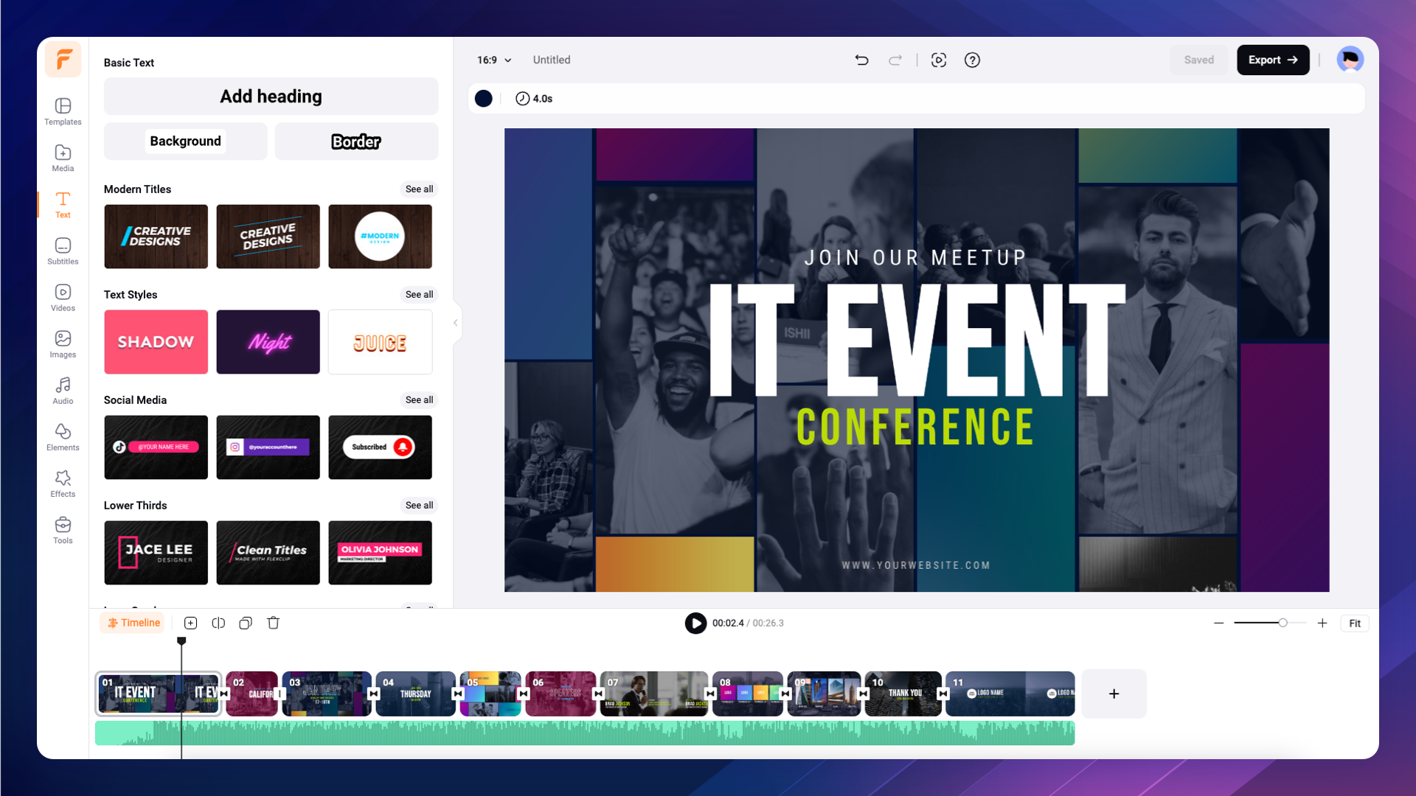Click the Templates panel icon
The image size is (1416, 796).
click(63, 110)
